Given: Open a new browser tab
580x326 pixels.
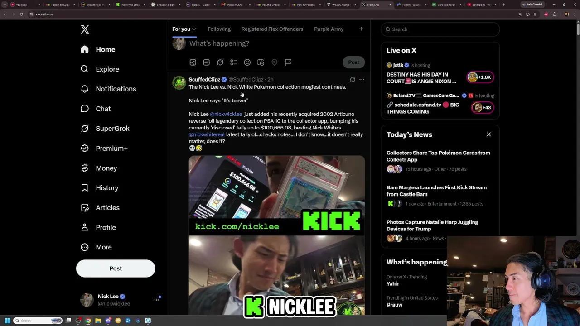Looking at the screenshot, I should pyautogui.click(x=503, y=5).
